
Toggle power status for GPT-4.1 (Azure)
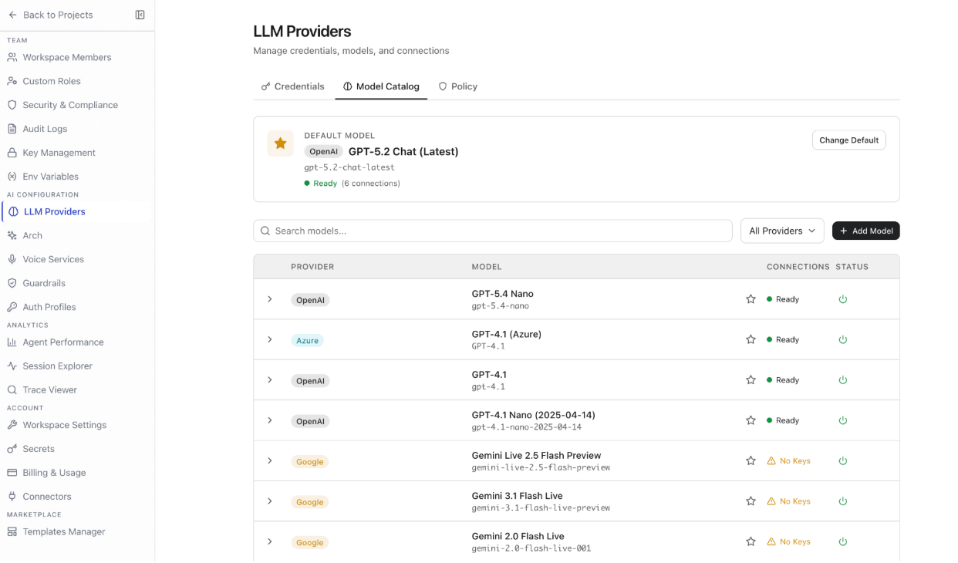(x=843, y=339)
